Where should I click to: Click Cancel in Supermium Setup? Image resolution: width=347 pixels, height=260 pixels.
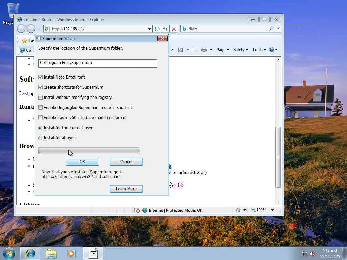pyautogui.click(x=126, y=161)
